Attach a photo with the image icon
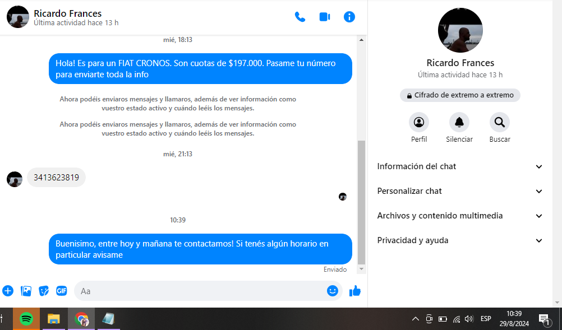562x330 pixels. (x=26, y=291)
